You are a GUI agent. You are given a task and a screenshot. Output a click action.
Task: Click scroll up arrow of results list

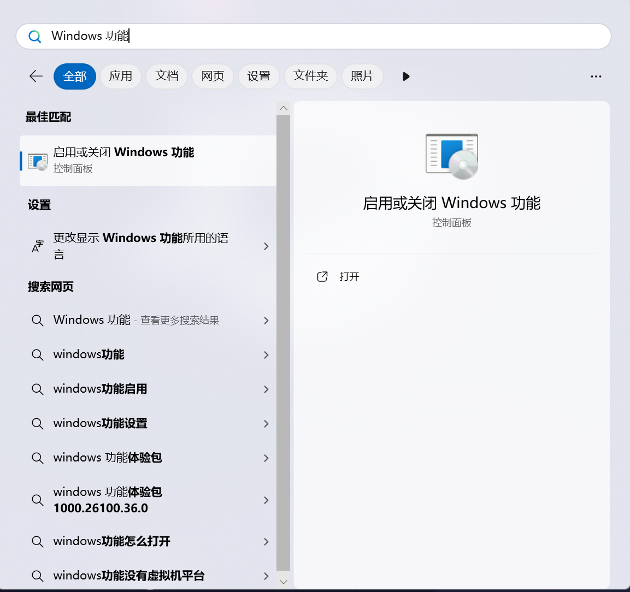click(283, 108)
